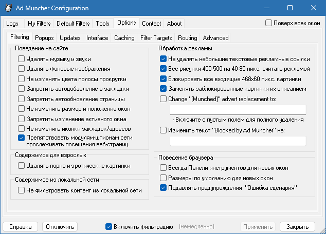Image resolution: width=326 pixels, height=234 pixels.
Task: Go to Routing sub-tab
Action: point(188,38)
